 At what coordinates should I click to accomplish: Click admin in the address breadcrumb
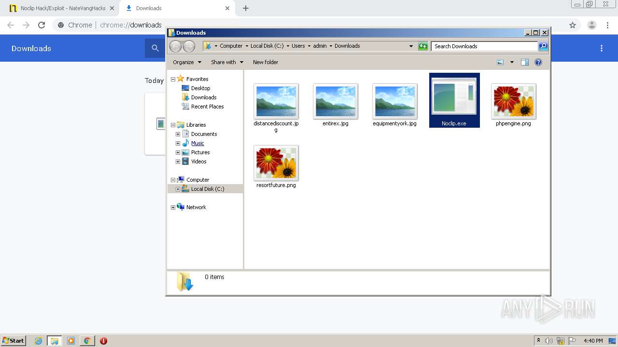[320, 46]
